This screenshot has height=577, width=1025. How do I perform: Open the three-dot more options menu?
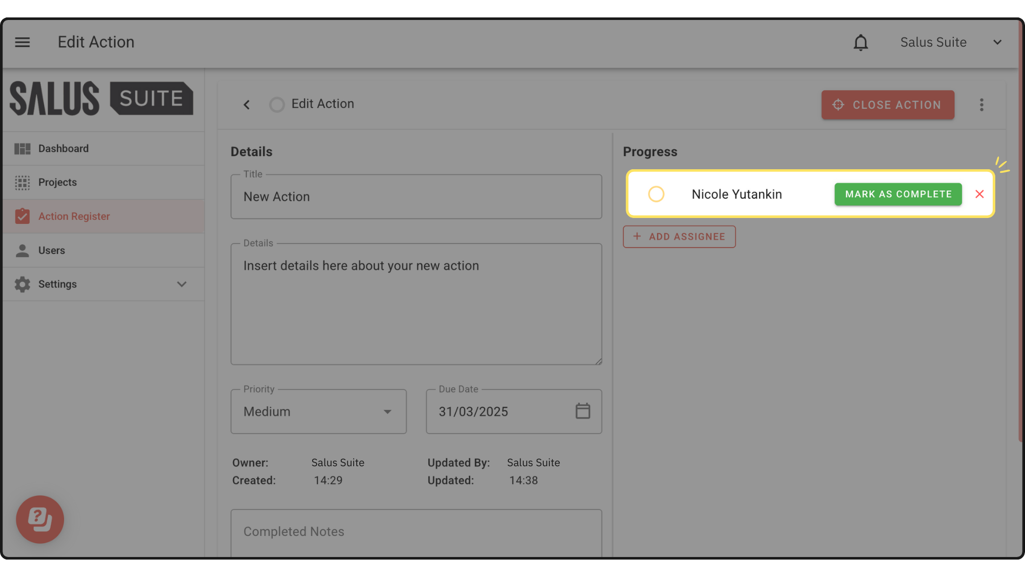[x=981, y=105]
